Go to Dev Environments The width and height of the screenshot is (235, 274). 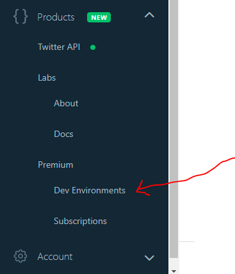point(90,190)
